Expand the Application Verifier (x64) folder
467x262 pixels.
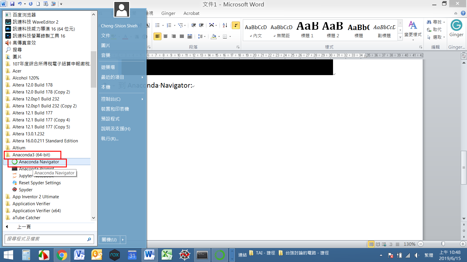tap(36, 211)
